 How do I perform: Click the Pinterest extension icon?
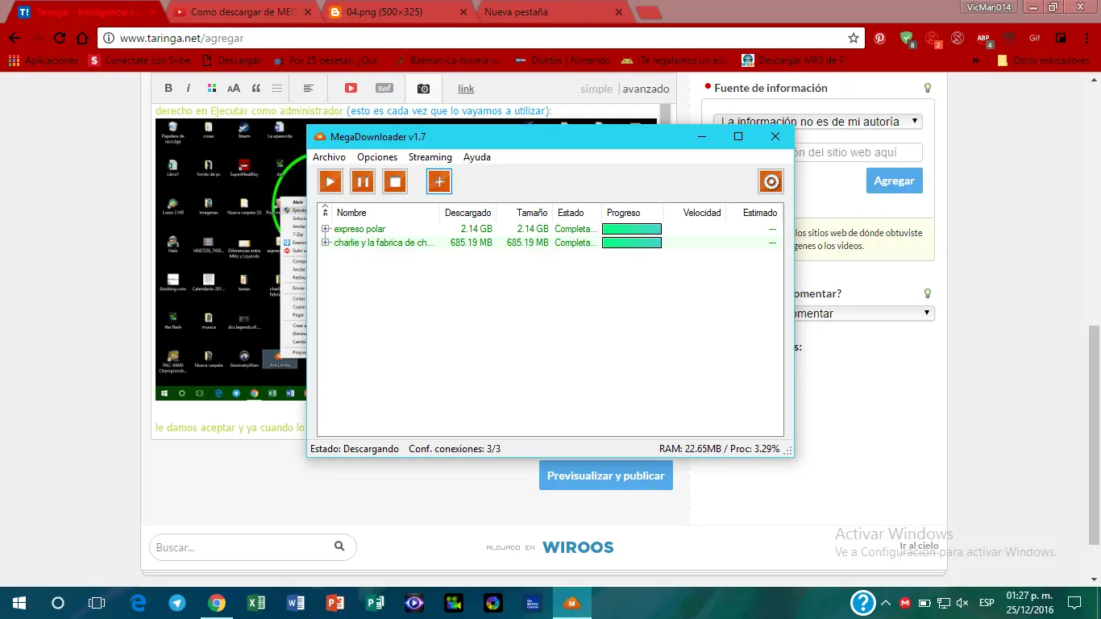[880, 38]
